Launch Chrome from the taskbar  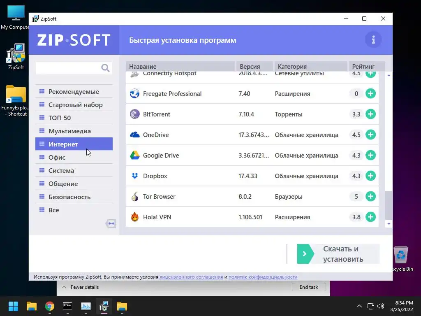pyautogui.click(x=50, y=306)
